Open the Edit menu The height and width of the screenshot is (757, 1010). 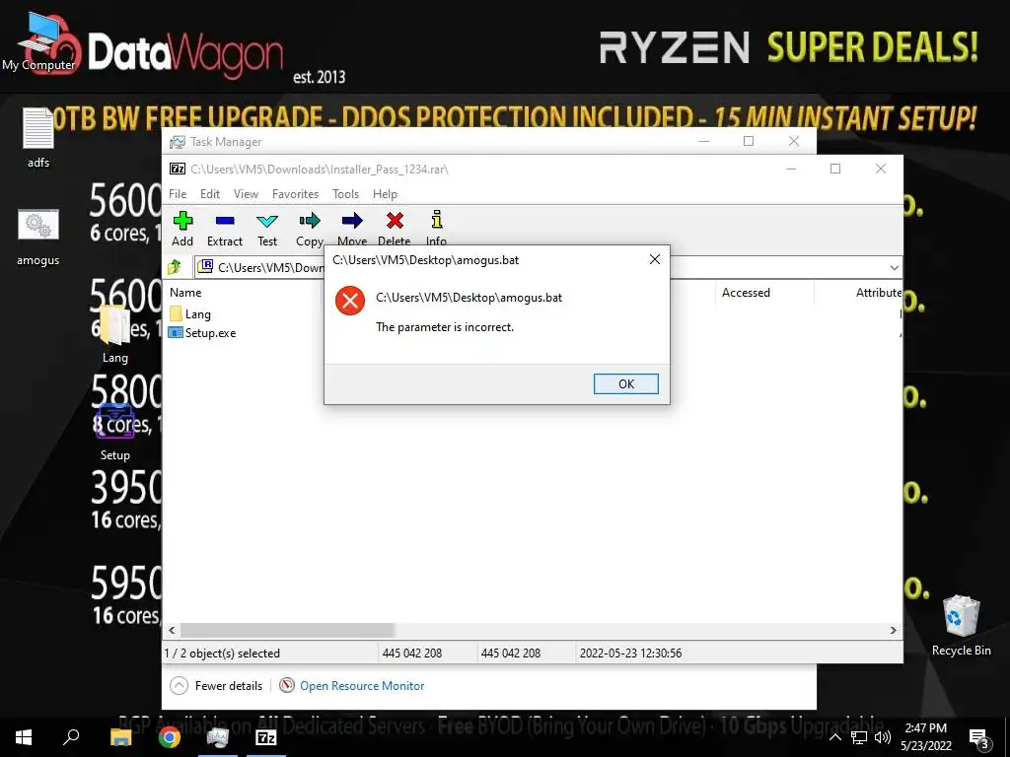click(x=210, y=194)
